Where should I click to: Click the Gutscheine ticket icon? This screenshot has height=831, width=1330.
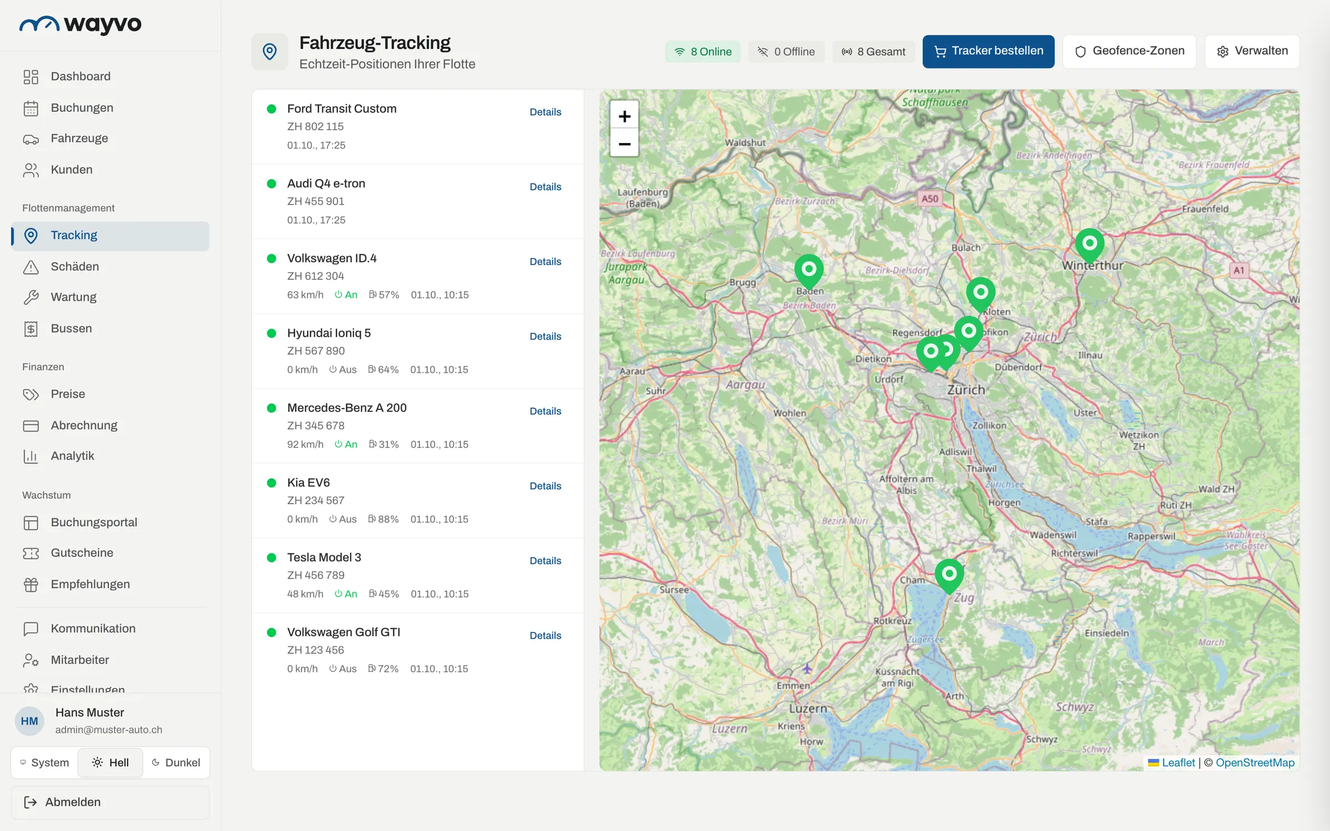31,553
